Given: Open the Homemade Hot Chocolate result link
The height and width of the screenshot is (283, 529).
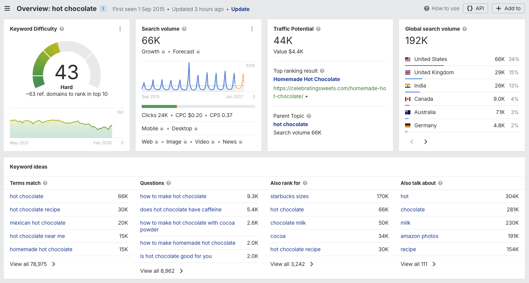Looking at the screenshot, I should pyautogui.click(x=307, y=79).
